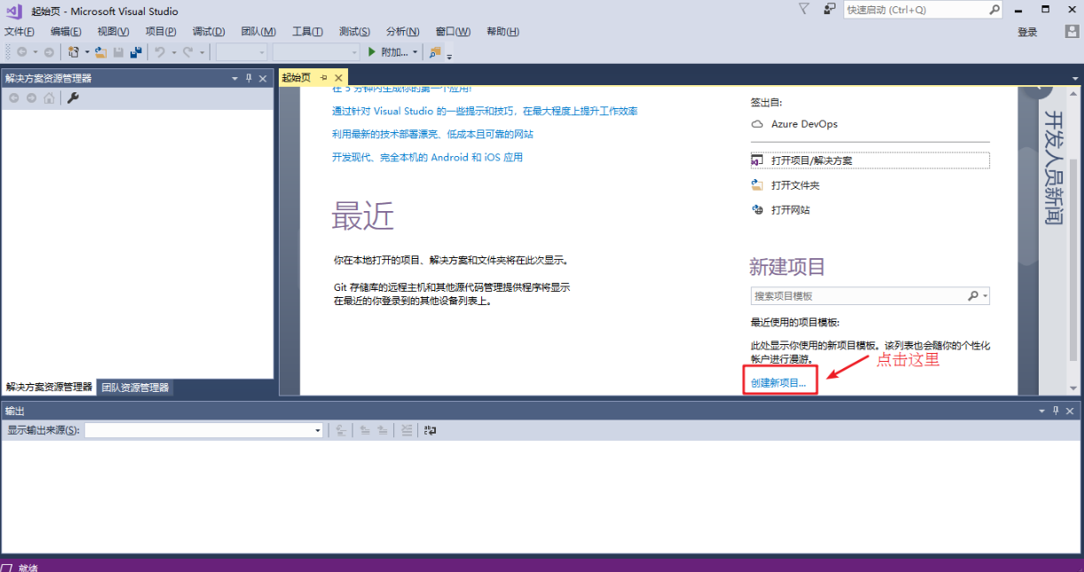Viewport: 1084px width, 572px height.
Task: Toggle pin on the 起始页 tab
Action: pyautogui.click(x=324, y=78)
